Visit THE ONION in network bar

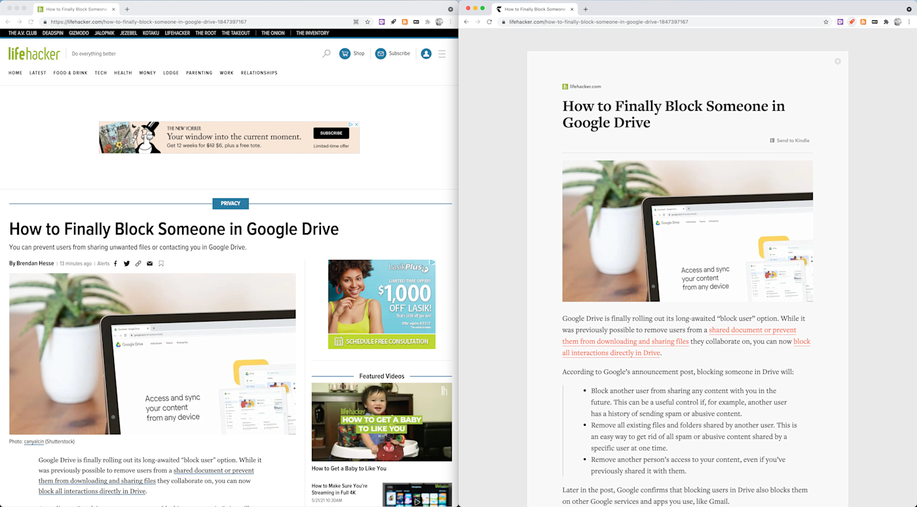click(x=273, y=33)
